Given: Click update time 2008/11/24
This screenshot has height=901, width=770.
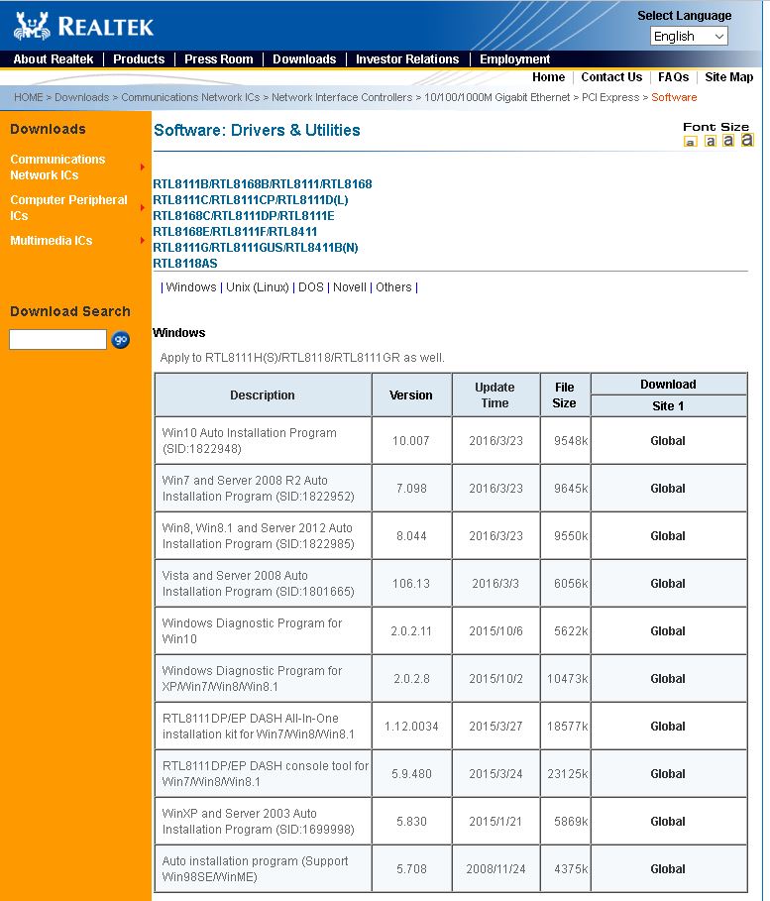Looking at the screenshot, I should tap(495, 869).
